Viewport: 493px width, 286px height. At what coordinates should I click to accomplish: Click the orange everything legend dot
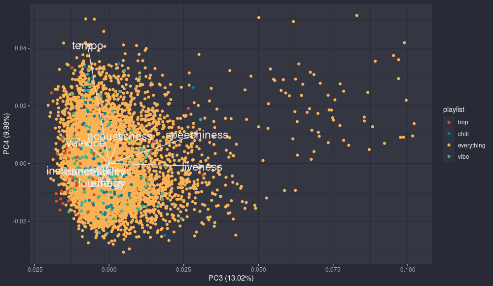(x=448, y=145)
